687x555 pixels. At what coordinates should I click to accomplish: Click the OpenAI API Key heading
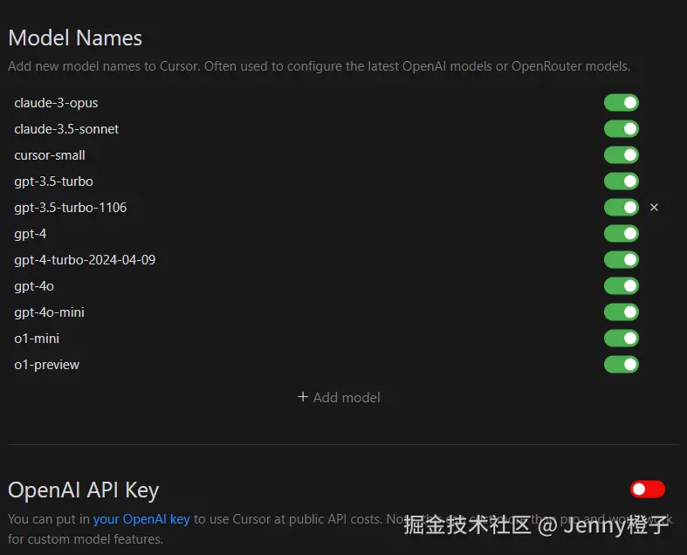pos(84,490)
